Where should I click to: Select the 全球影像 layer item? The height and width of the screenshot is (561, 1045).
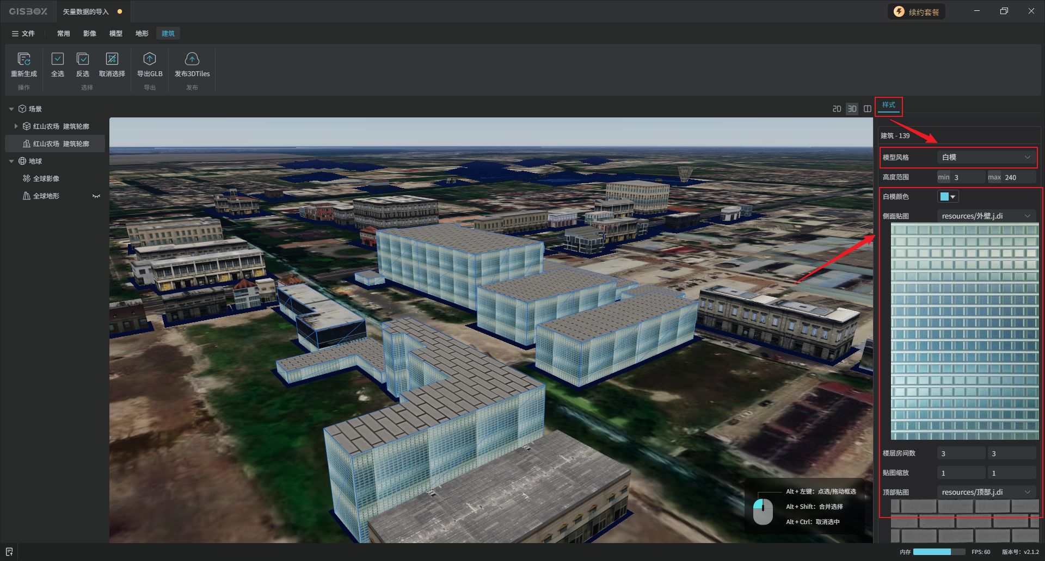(46, 179)
